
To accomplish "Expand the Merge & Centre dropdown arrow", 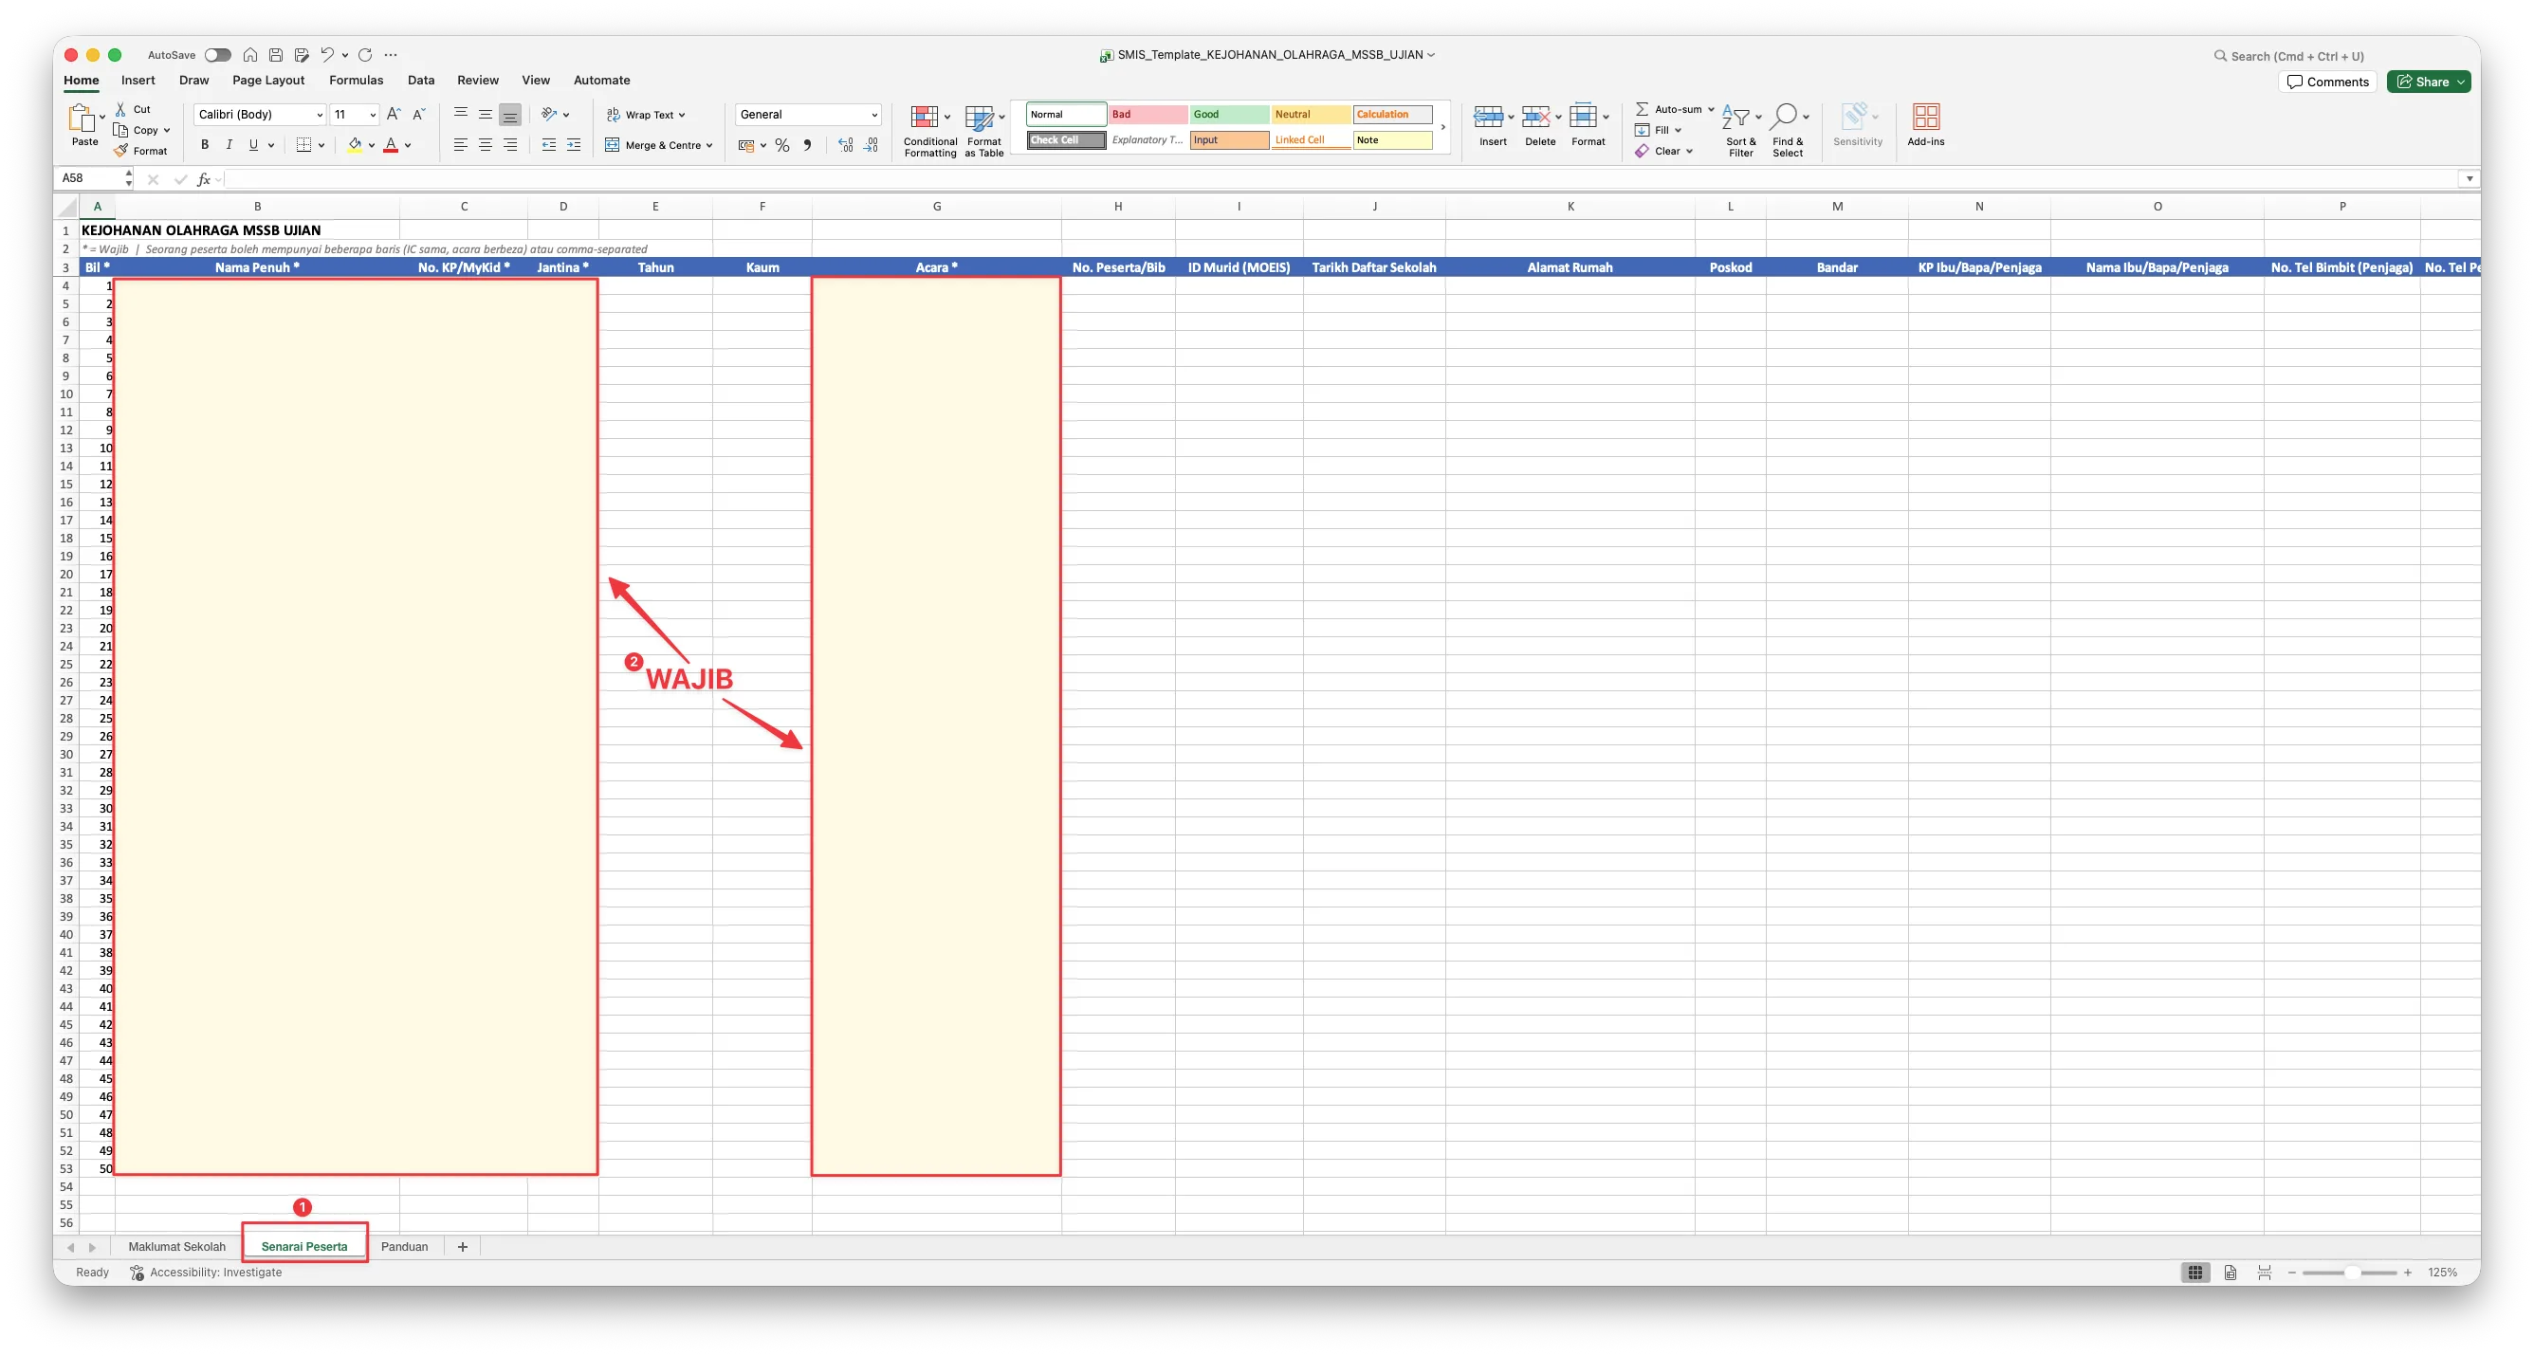I will coord(709,145).
